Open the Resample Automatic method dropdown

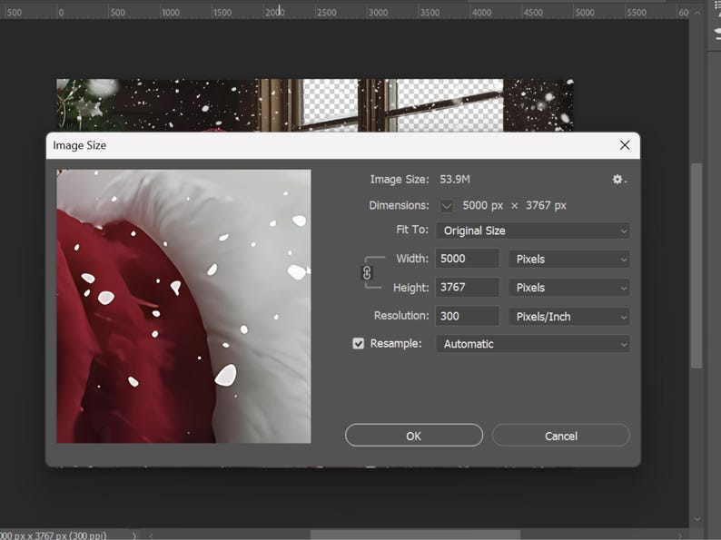[532, 344]
